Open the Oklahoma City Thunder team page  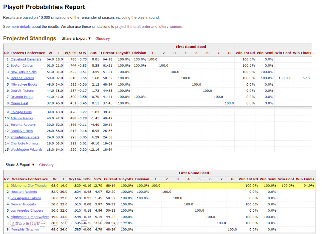pyautogui.click(x=29, y=185)
